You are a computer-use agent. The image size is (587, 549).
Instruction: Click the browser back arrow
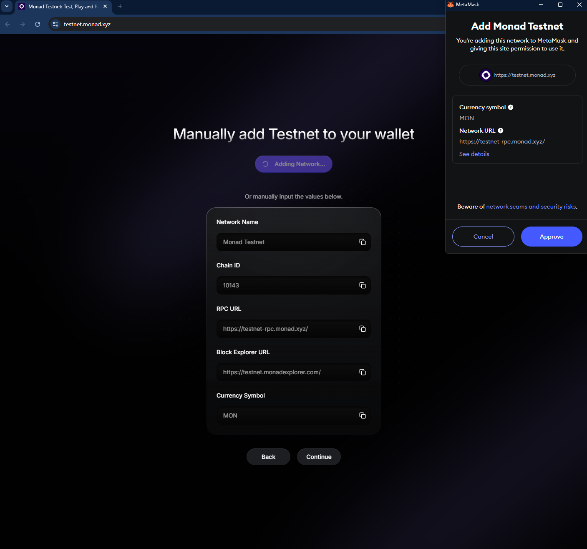(x=8, y=24)
